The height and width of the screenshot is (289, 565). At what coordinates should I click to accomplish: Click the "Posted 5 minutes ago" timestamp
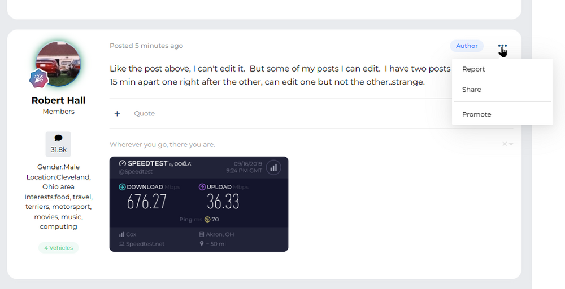(146, 46)
